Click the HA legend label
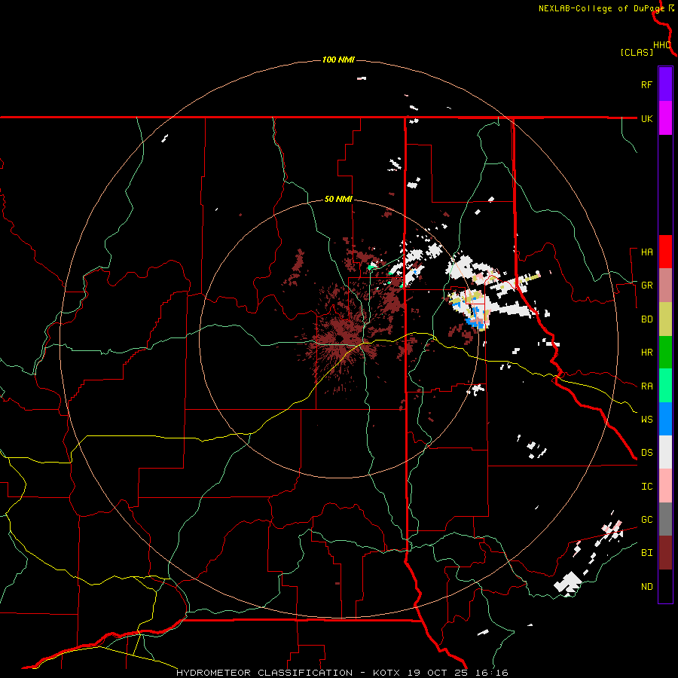This screenshot has width=678, height=678. pyautogui.click(x=646, y=252)
